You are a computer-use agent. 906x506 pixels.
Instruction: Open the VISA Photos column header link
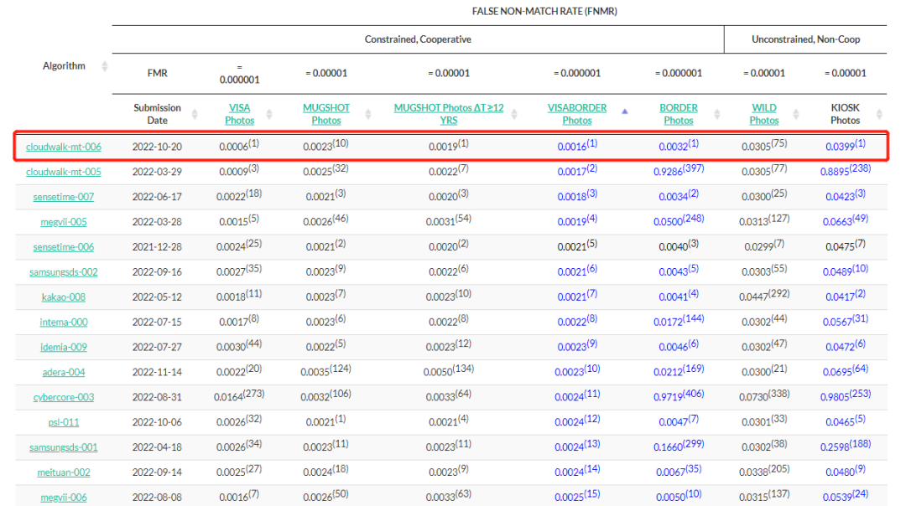239,114
